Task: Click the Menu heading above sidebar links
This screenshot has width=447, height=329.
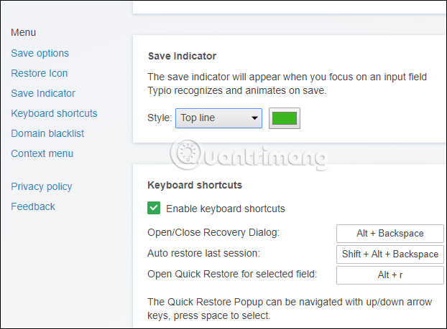Action: click(24, 32)
